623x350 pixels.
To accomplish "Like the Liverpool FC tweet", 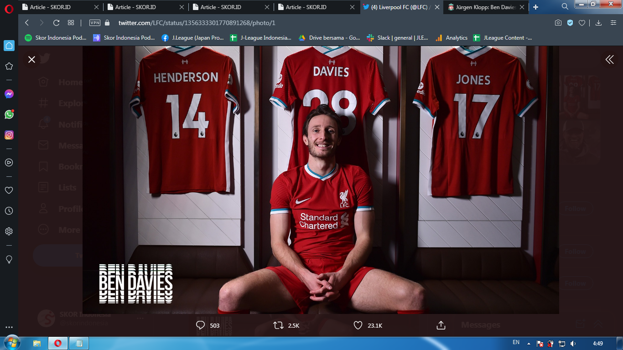I will tap(358, 325).
